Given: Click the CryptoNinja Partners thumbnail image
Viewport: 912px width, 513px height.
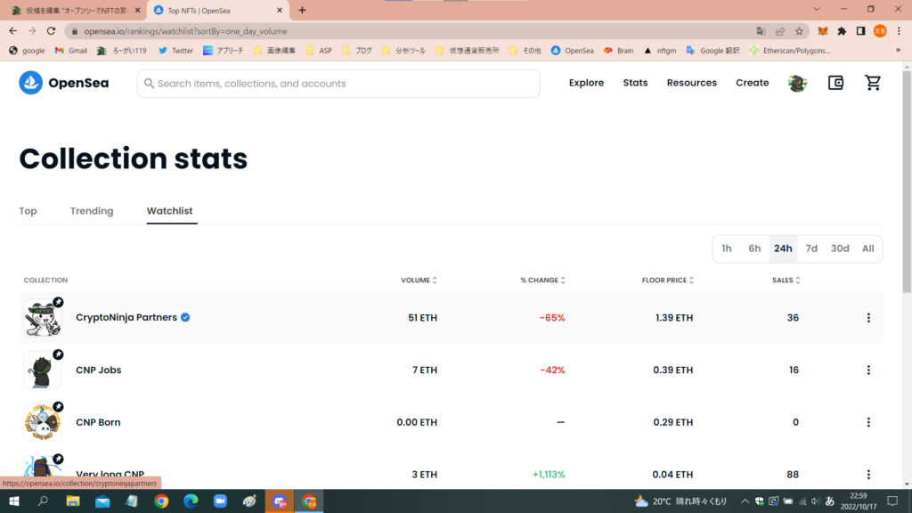Looking at the screenshot, I should (43, 318).
